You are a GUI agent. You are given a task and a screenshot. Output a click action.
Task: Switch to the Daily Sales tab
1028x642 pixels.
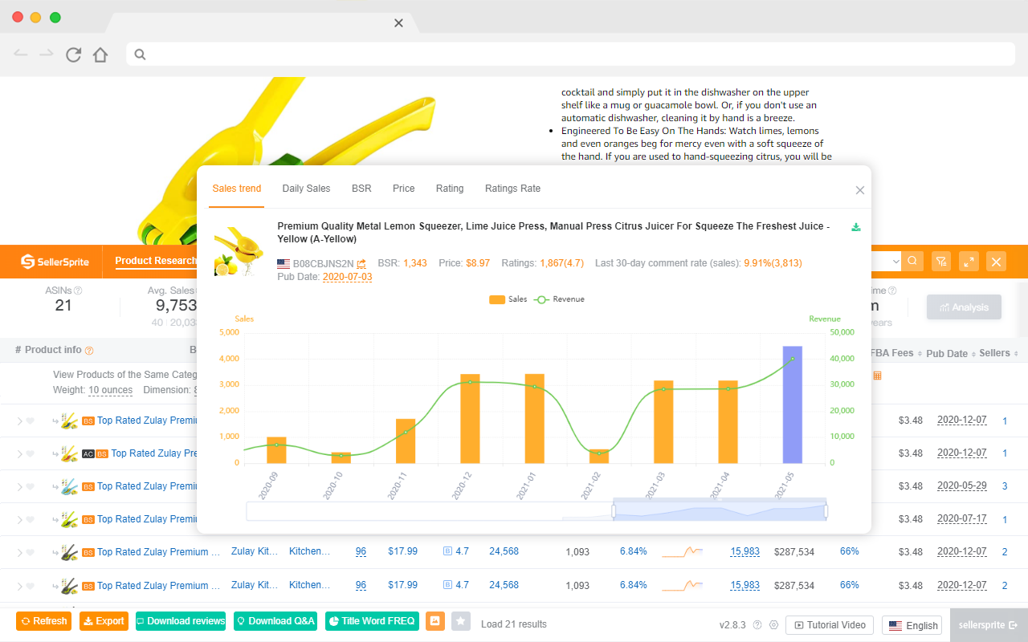click(306, 189)
